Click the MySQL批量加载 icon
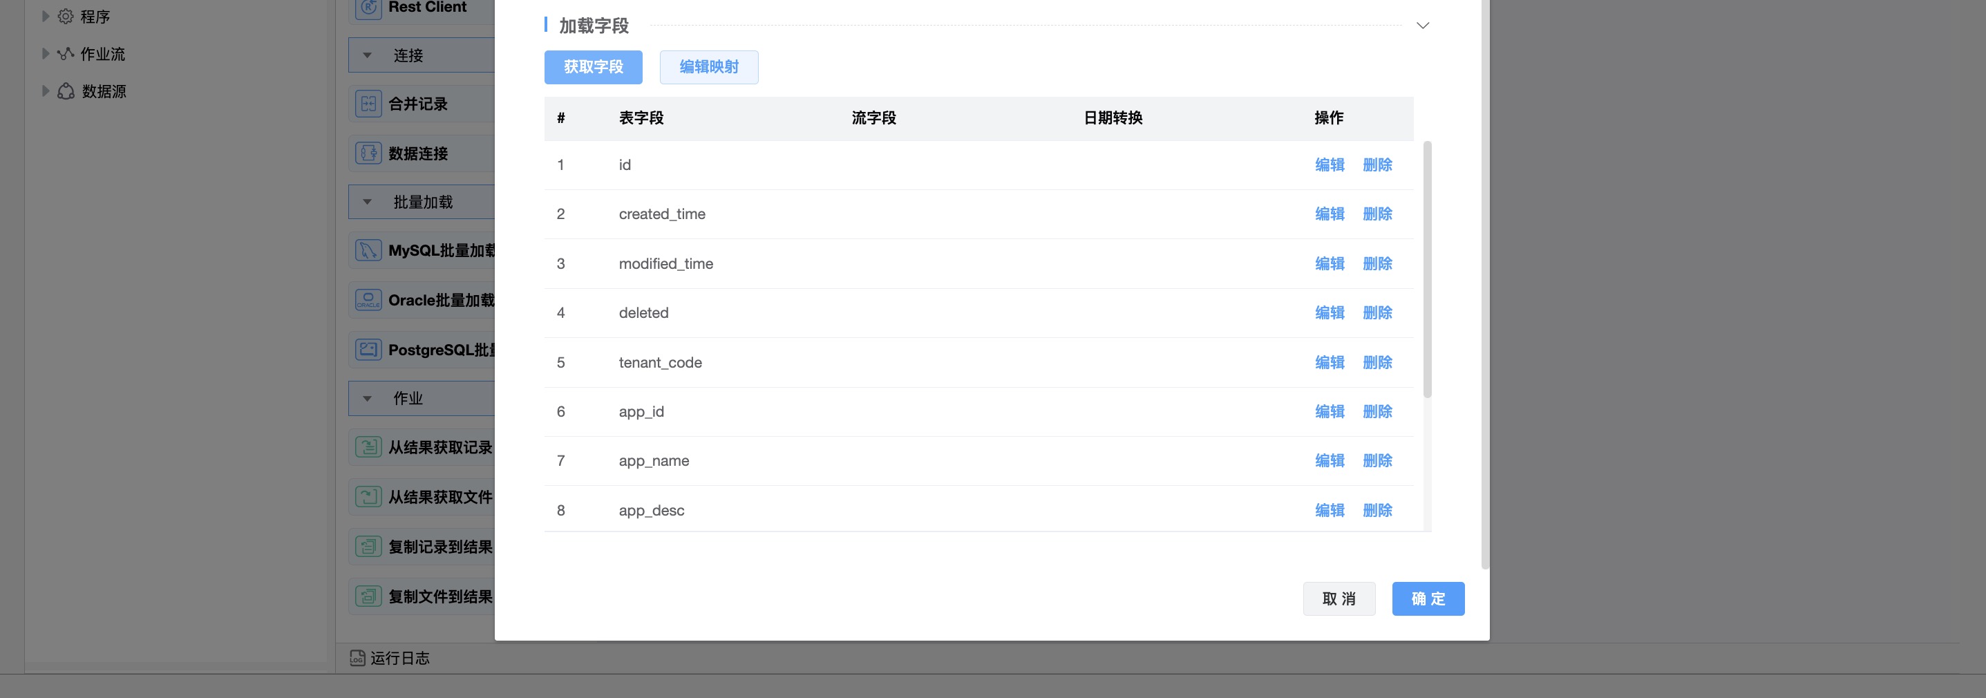The width and height of the screenshot is (1986, 698). 368,251
